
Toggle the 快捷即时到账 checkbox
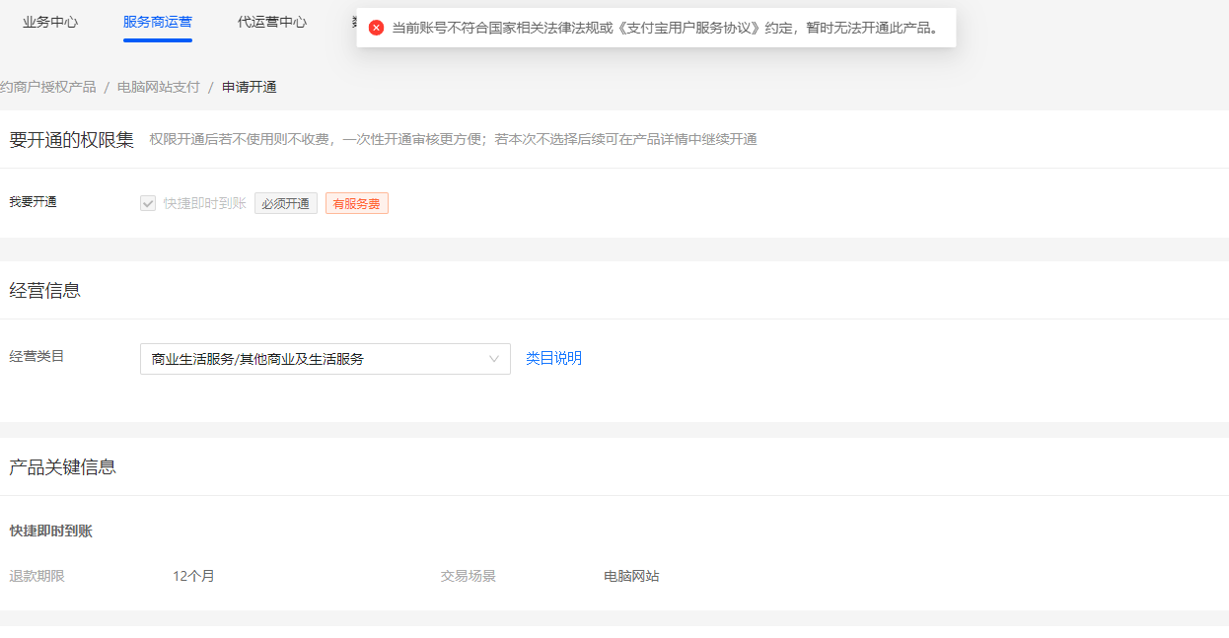148,203
